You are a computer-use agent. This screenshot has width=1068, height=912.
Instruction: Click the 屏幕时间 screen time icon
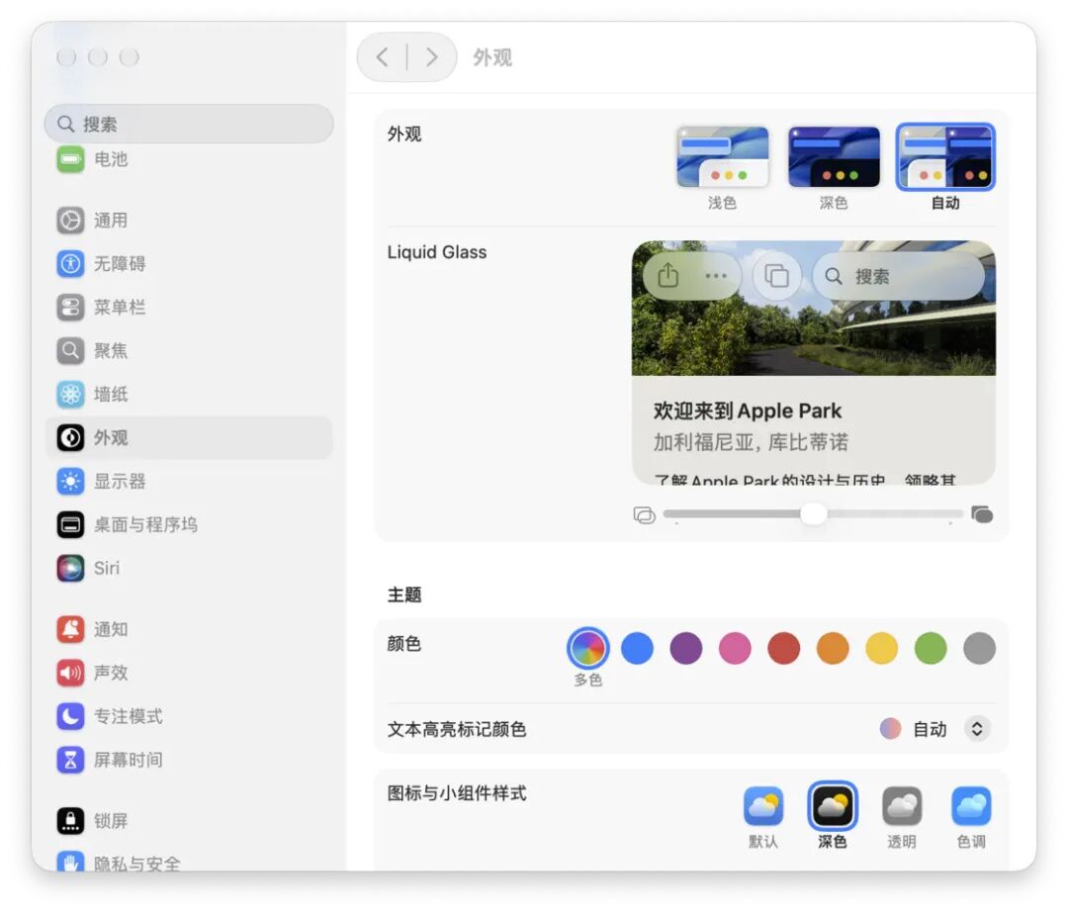tap(70, 760)
